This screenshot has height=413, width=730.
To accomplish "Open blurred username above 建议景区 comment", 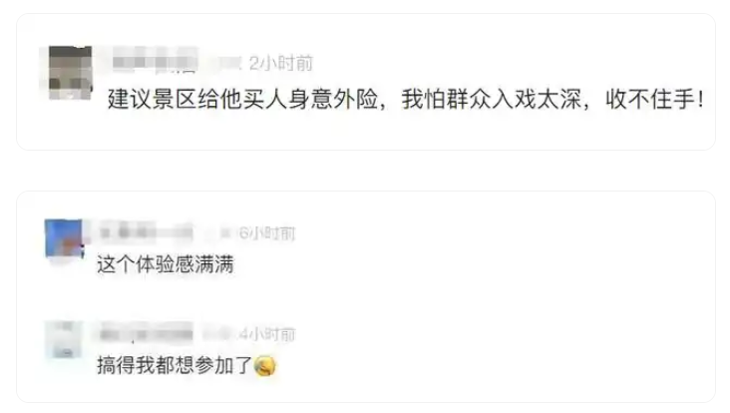I will click(x=155, y=61).
